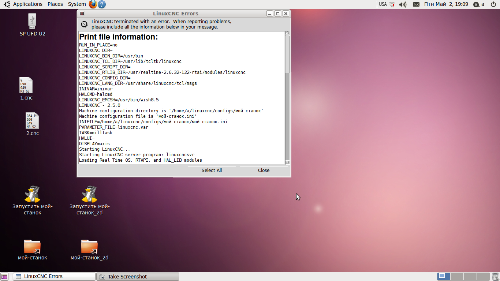Click the line starting "Loading Real Time OS"
Screen dimensions: 500x281
click(141, 160)
